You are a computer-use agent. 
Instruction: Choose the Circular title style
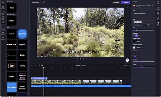click(x=22, y=34)
